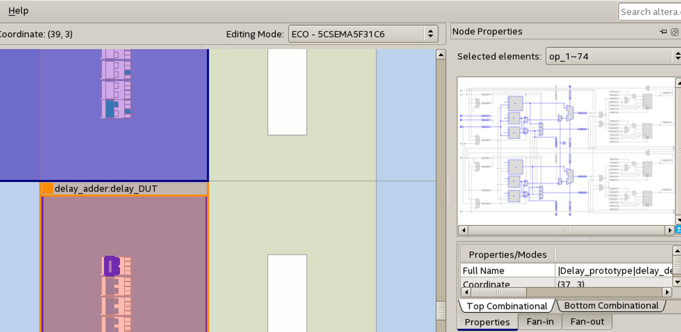681x332 pixels.
Task: Float the Node Properties panel
Action: 674,32
